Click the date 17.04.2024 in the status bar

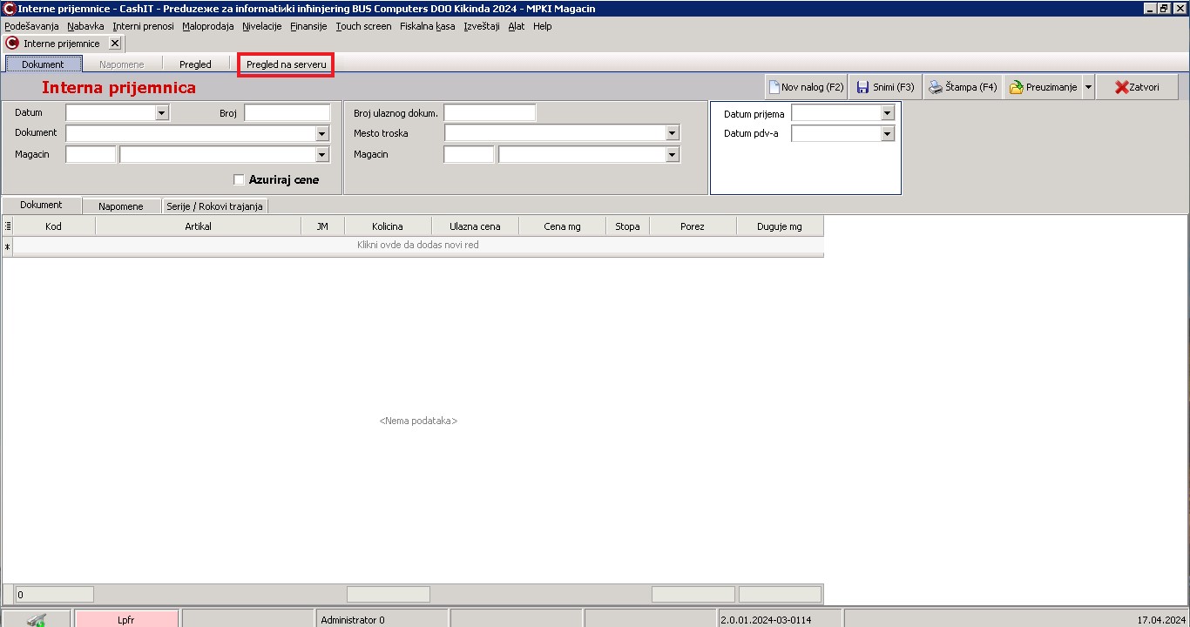1161,620
